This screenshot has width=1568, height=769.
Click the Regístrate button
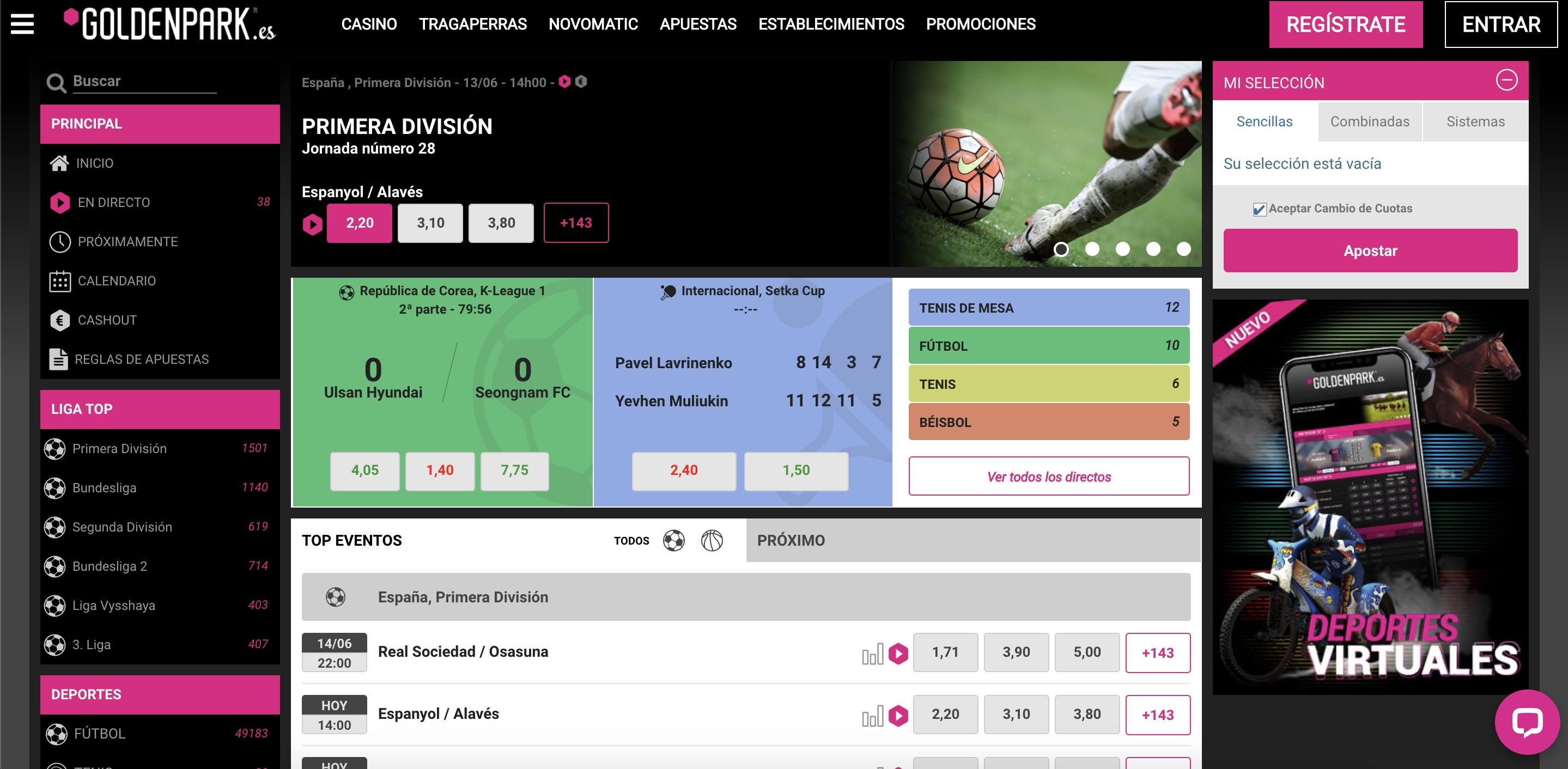tap(1346, 25)
